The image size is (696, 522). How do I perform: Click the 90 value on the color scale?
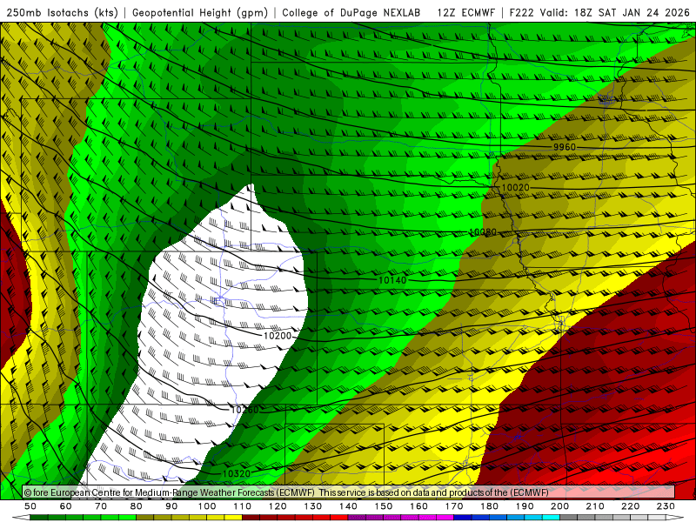pos(171,506)
